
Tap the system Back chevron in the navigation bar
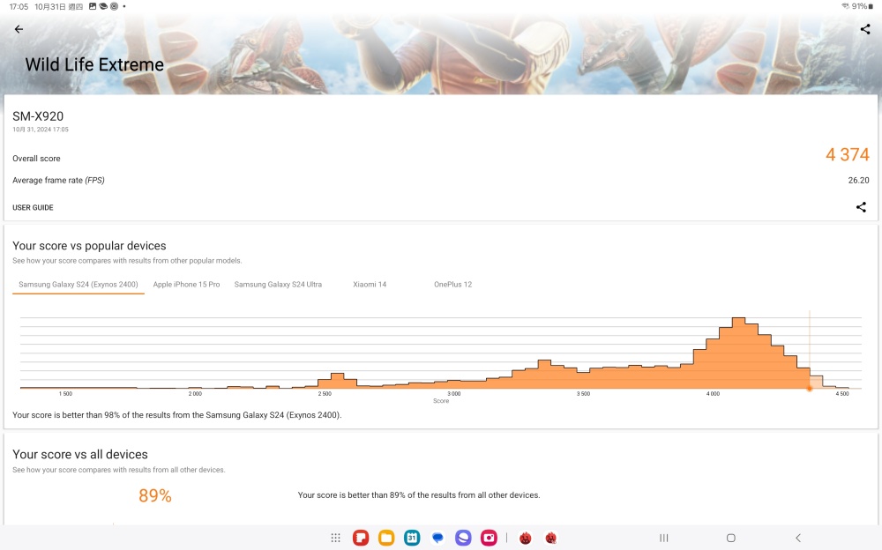coord(797,539)
